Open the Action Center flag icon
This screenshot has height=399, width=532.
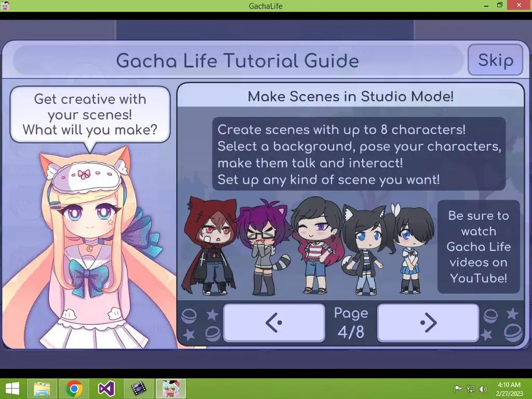(x=458, y=389)
